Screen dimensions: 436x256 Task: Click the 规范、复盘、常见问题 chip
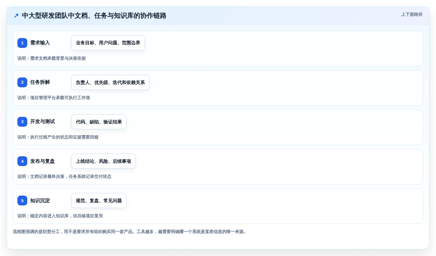click(x=99, y=201)
